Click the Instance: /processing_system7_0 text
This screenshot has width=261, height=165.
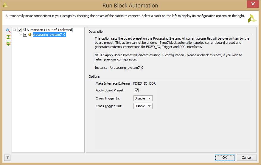pos(119,68)
